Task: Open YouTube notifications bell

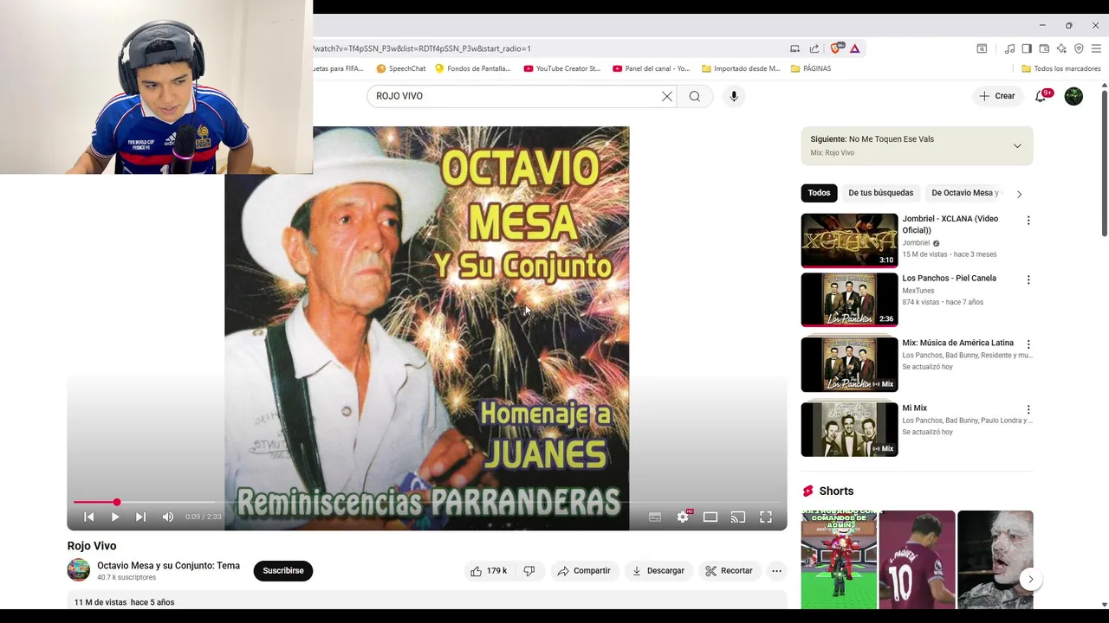Action: click(1041, 96)
